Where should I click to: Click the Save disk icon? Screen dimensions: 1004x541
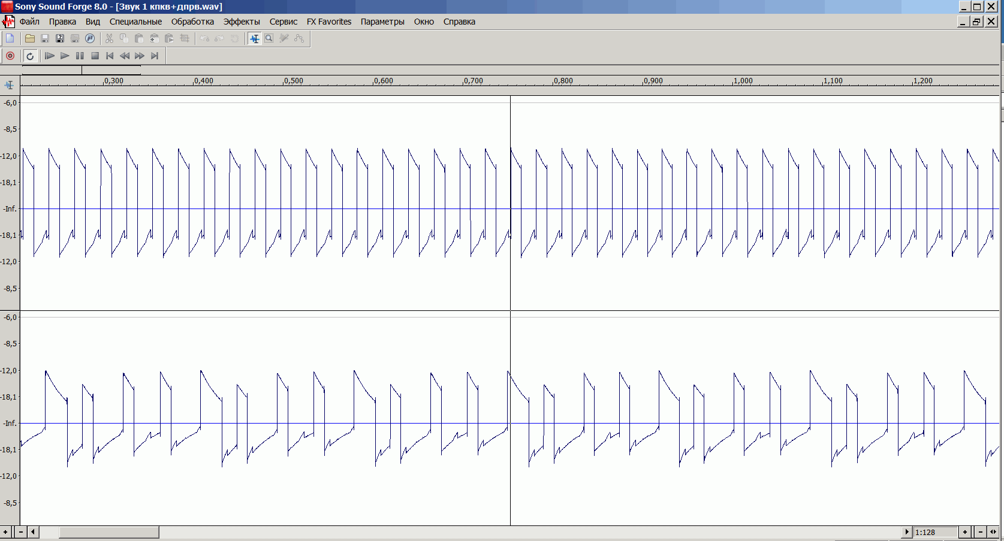point(44,38)
